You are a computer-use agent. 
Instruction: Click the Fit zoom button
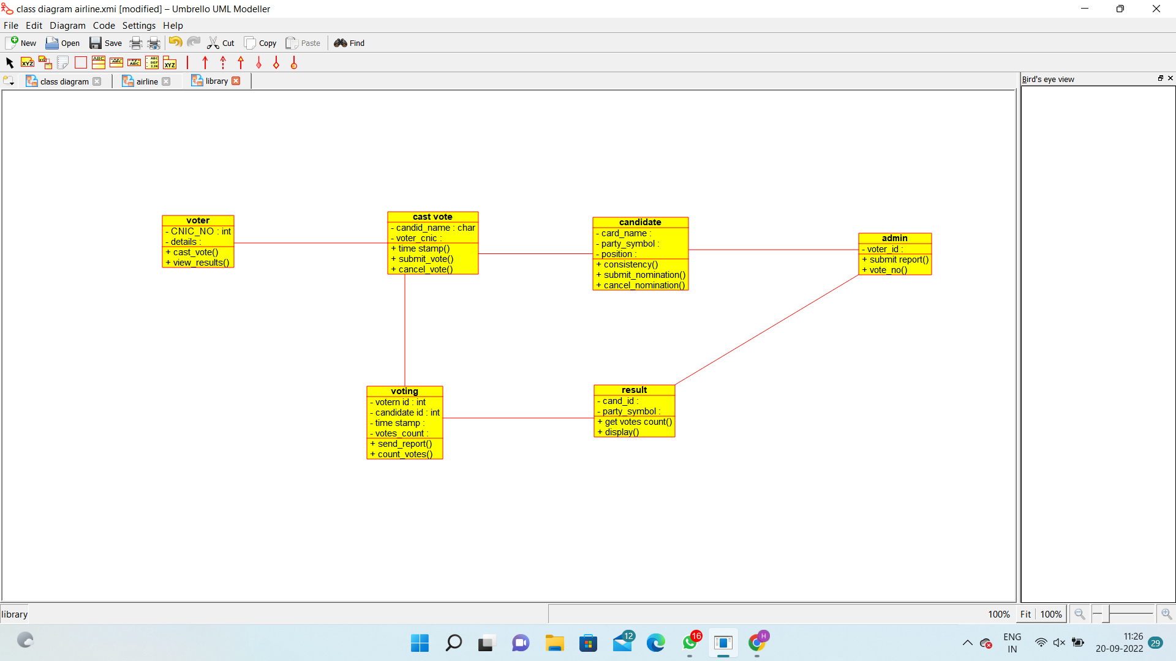click(x=1025, y=614)
